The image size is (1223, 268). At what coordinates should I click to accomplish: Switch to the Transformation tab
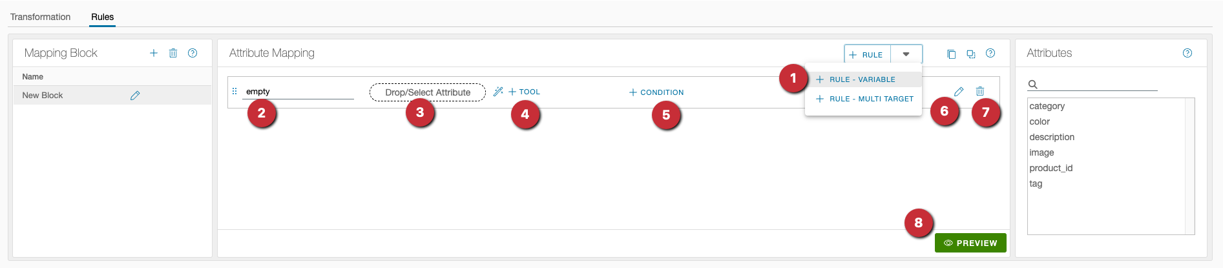point(40,17)
